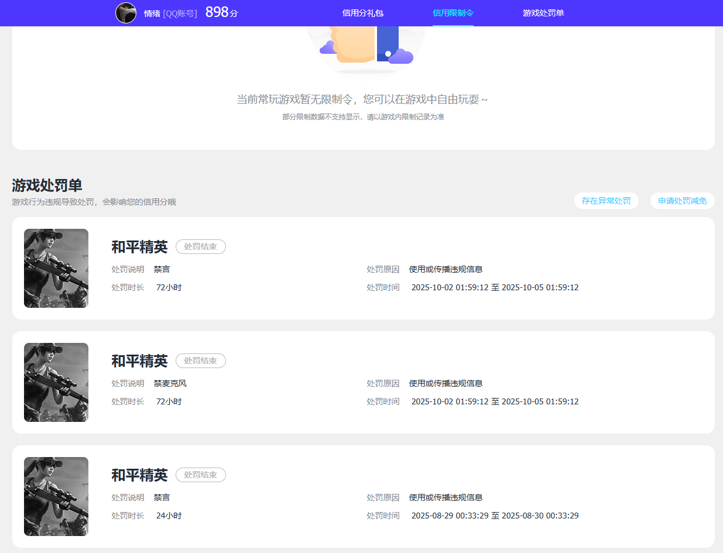723x553 pixels.
Task: Click the 898 credit score
Action: 217,12
